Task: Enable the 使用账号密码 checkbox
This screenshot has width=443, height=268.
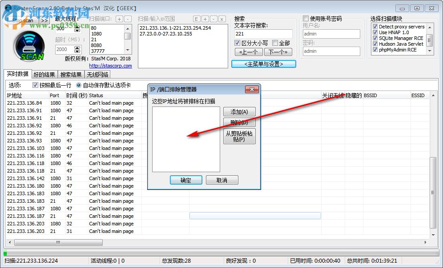Action: click(x=306, y=18)
